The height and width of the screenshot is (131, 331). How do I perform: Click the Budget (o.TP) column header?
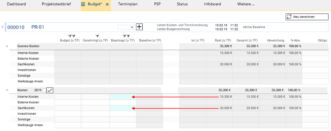point(70,40)
